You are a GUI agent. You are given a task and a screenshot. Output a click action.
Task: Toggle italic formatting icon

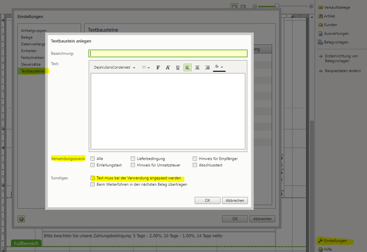(x=168, y=67)
